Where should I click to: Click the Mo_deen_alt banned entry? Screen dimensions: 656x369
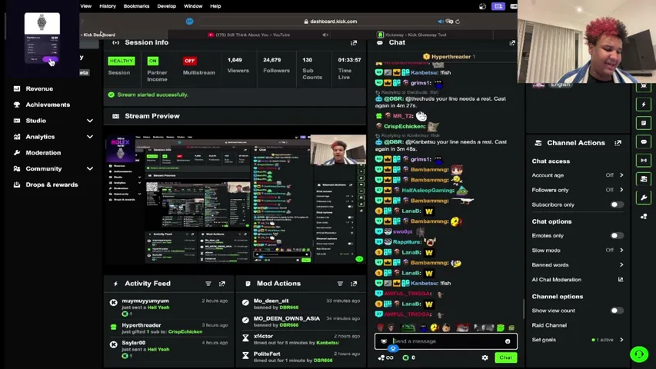tap(301, 304)
